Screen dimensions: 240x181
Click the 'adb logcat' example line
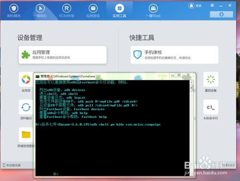(62, 97)
